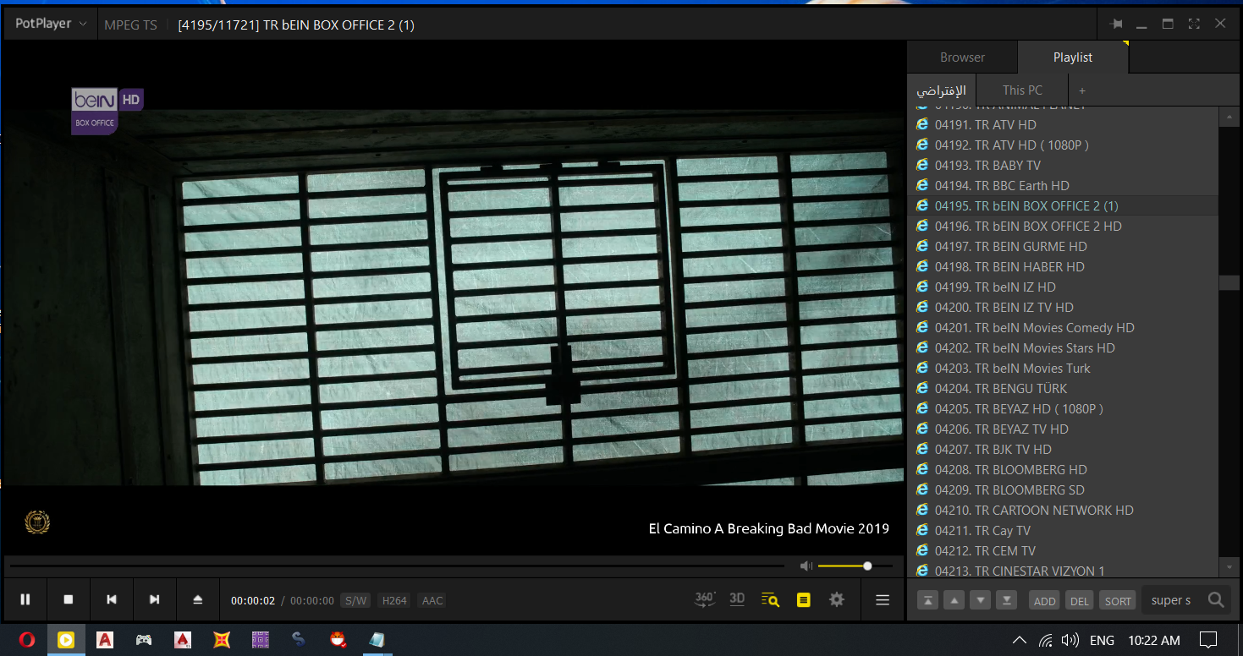Move selected playlist item down
Screen dimensions: 1243x656
tap(981, 600)
